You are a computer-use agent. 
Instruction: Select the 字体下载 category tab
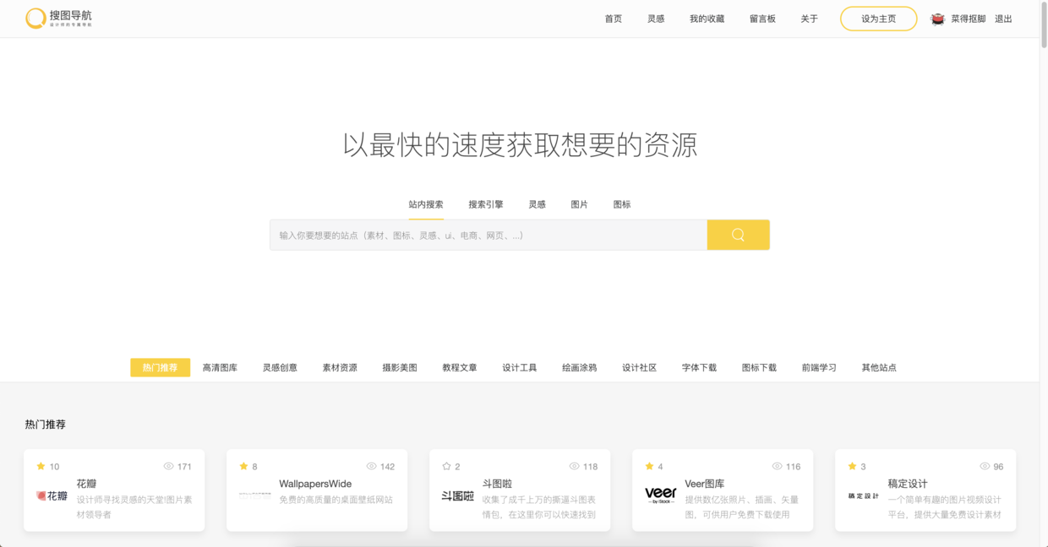coord(699,367)
